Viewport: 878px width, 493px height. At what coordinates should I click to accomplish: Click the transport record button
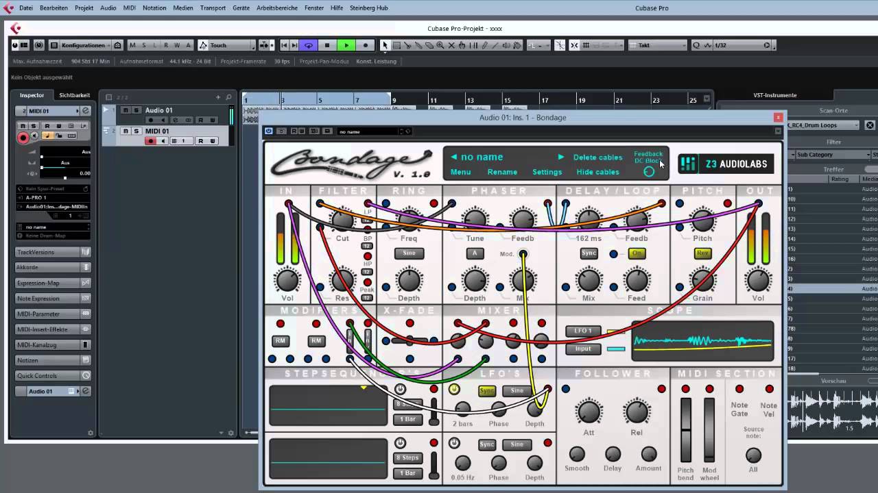pos(365,45)
